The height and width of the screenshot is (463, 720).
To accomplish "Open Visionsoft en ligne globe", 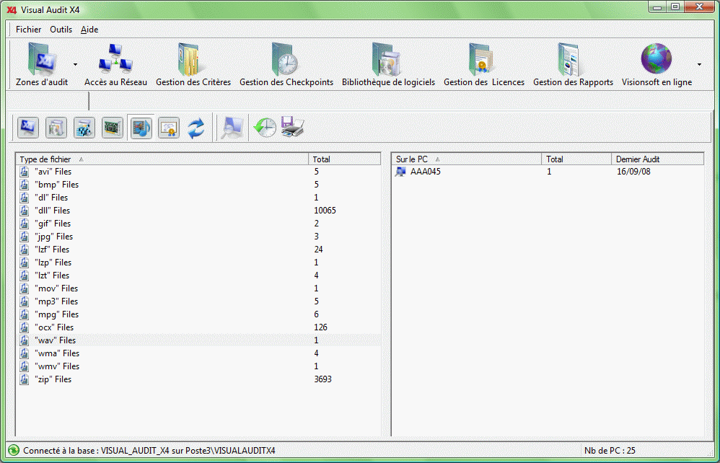I will (657, 64).
